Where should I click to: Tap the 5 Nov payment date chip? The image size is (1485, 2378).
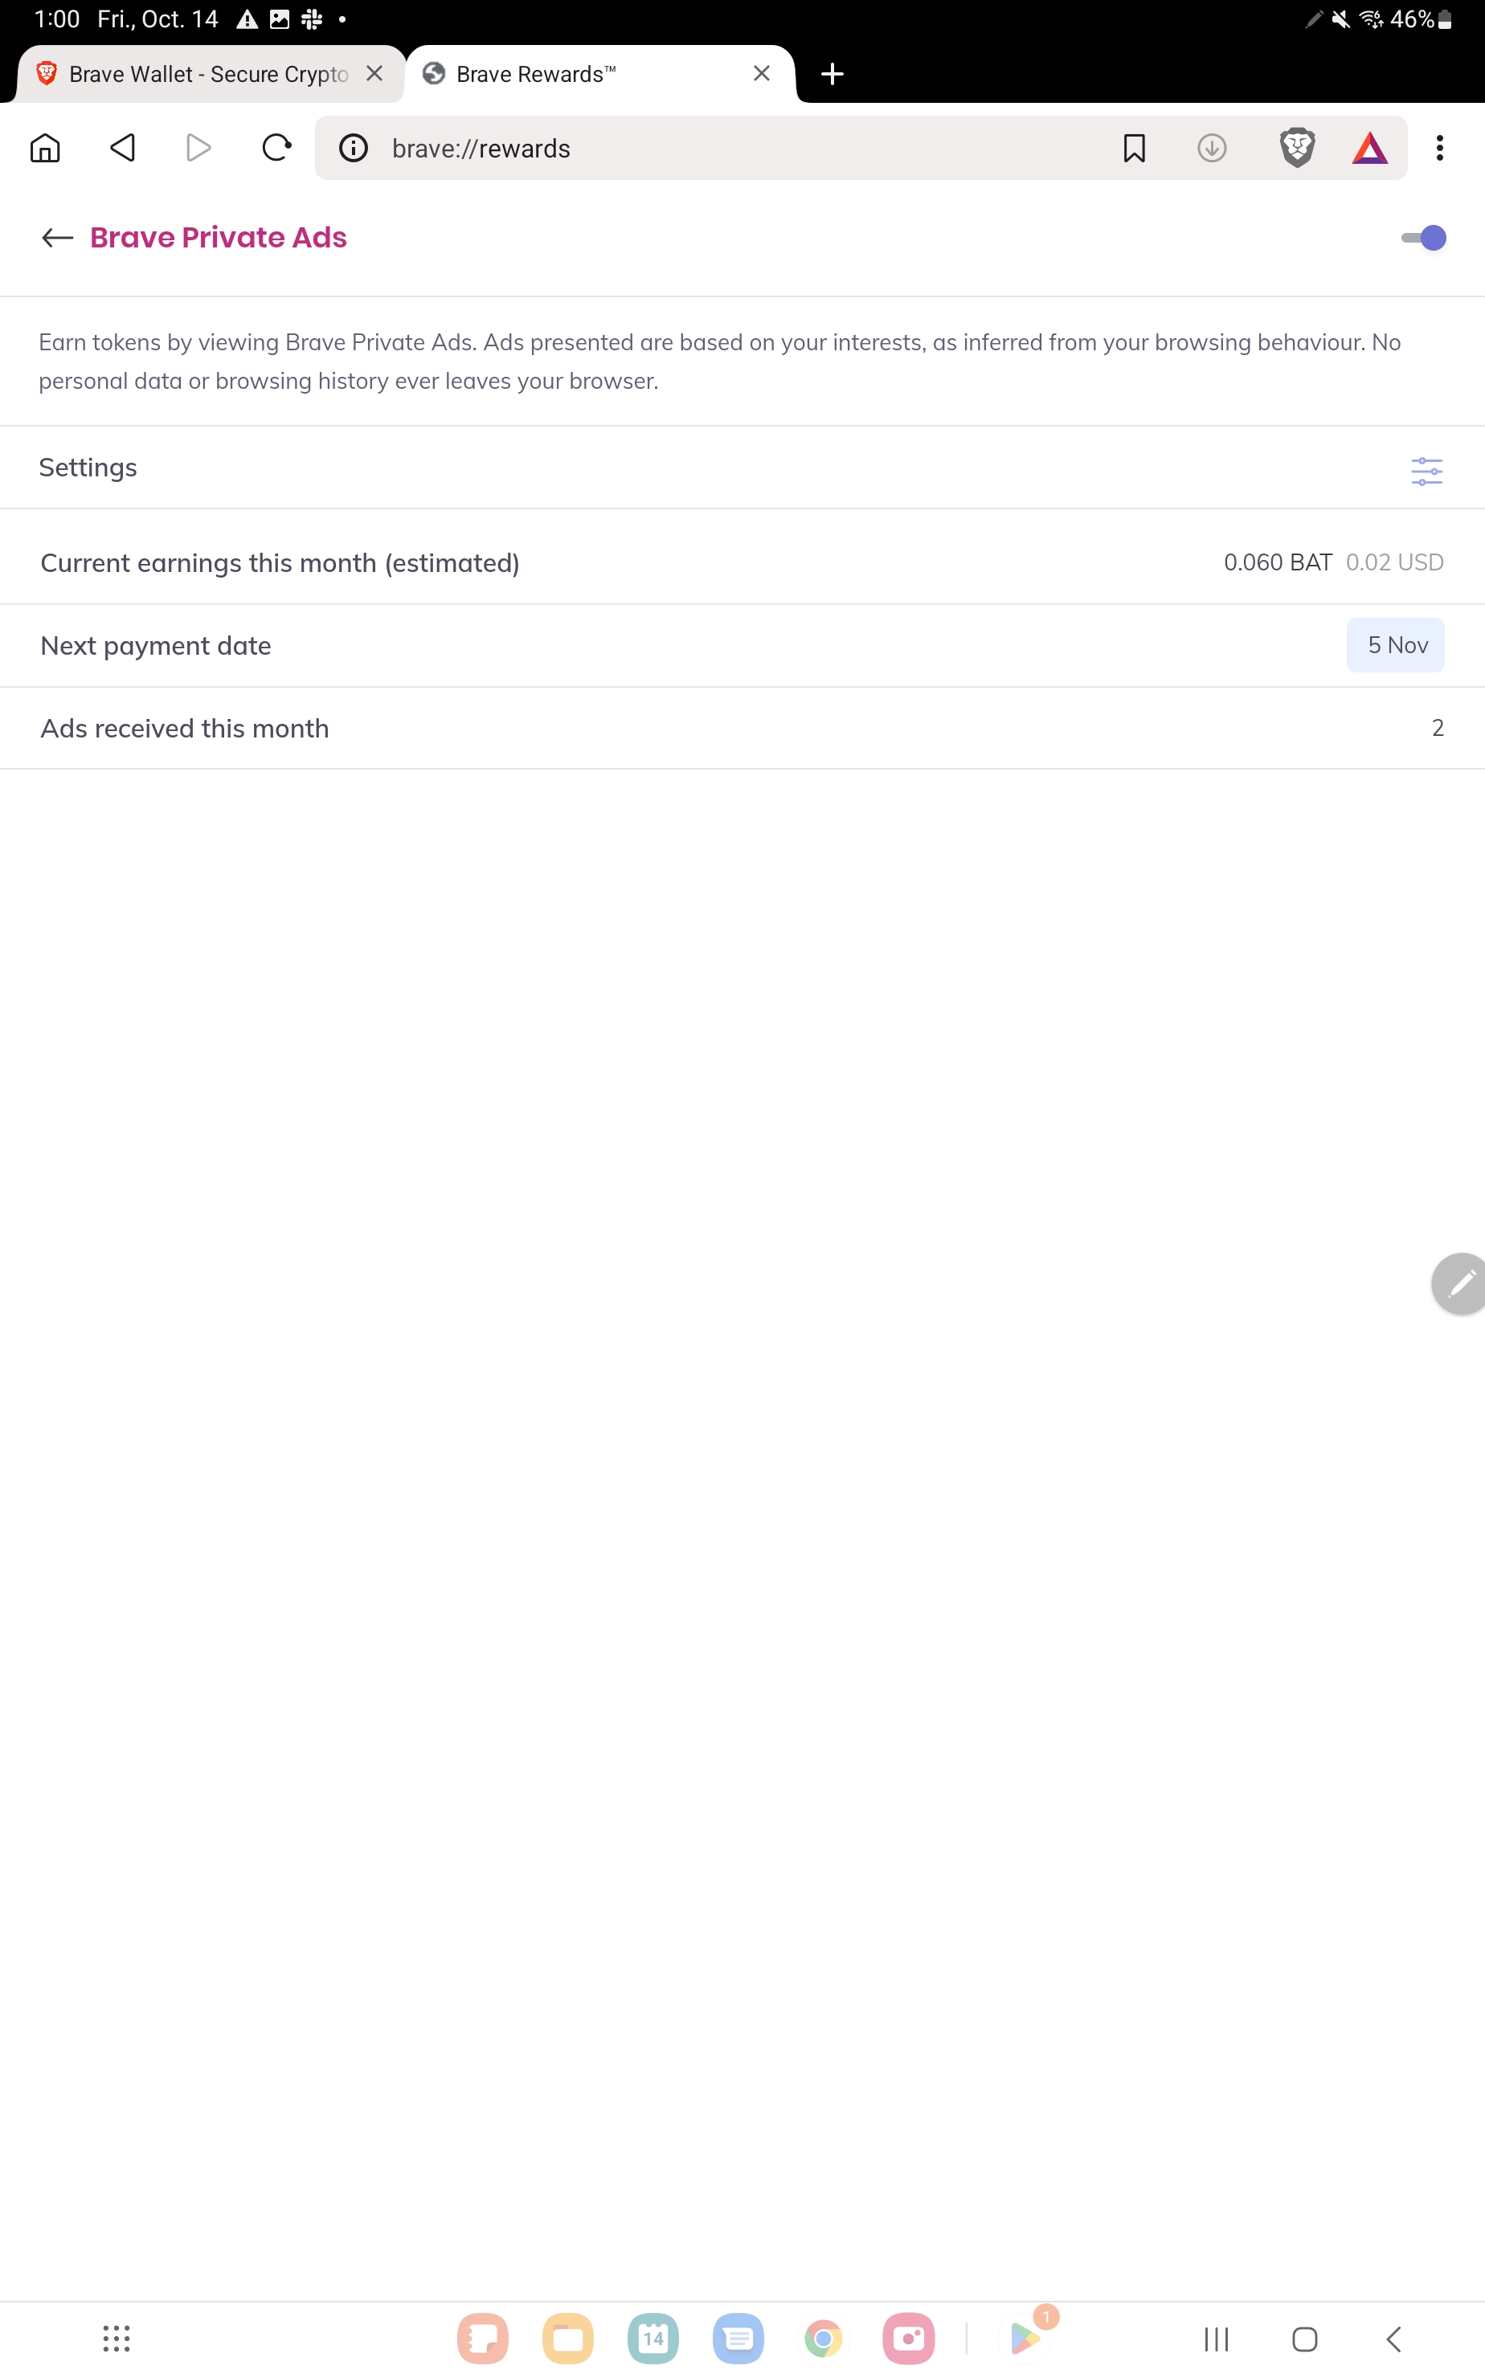click(x=1396, y=645)
